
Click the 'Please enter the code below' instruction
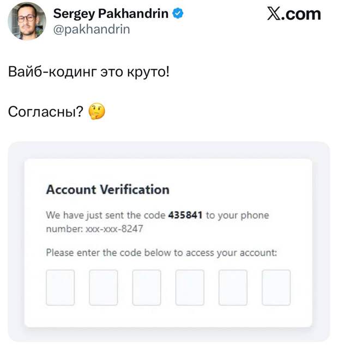click(161, 253)
